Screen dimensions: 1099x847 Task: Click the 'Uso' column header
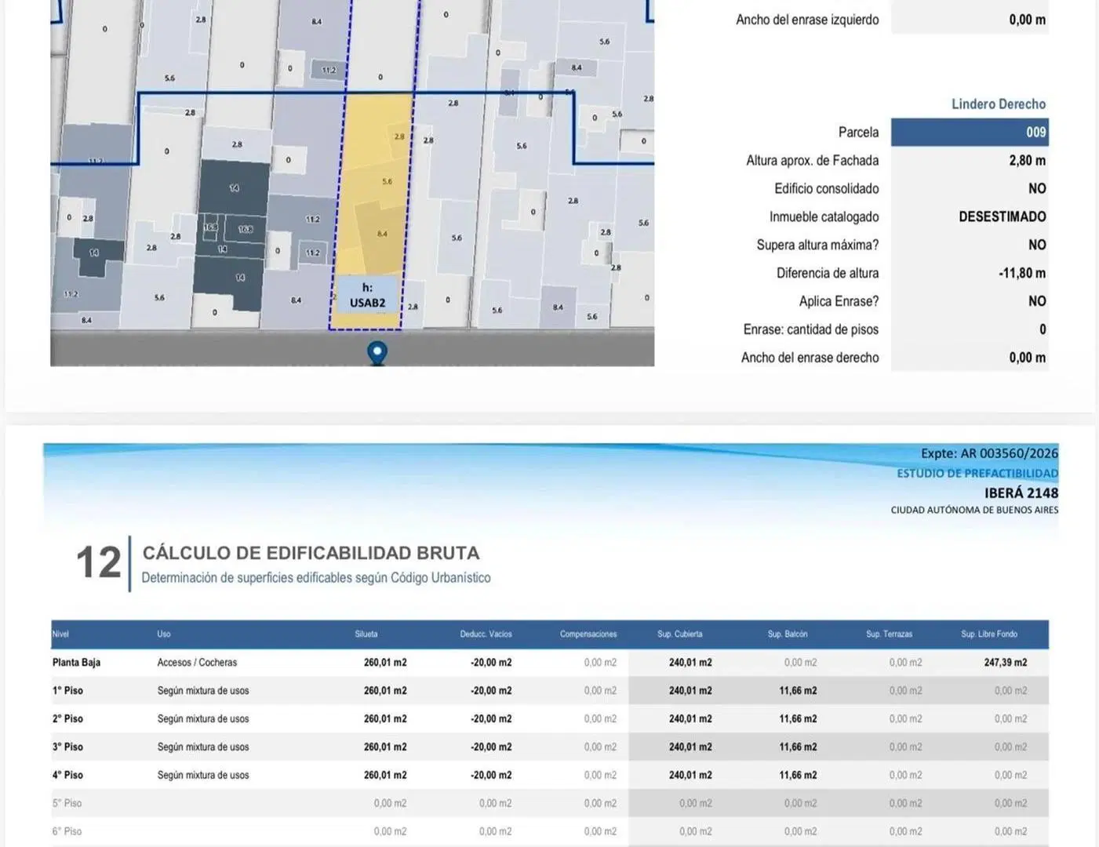[x=164, y=634]
